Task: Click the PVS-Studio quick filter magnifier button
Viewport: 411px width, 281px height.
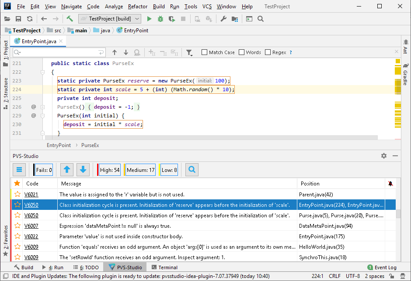Action: pos(192,170)
